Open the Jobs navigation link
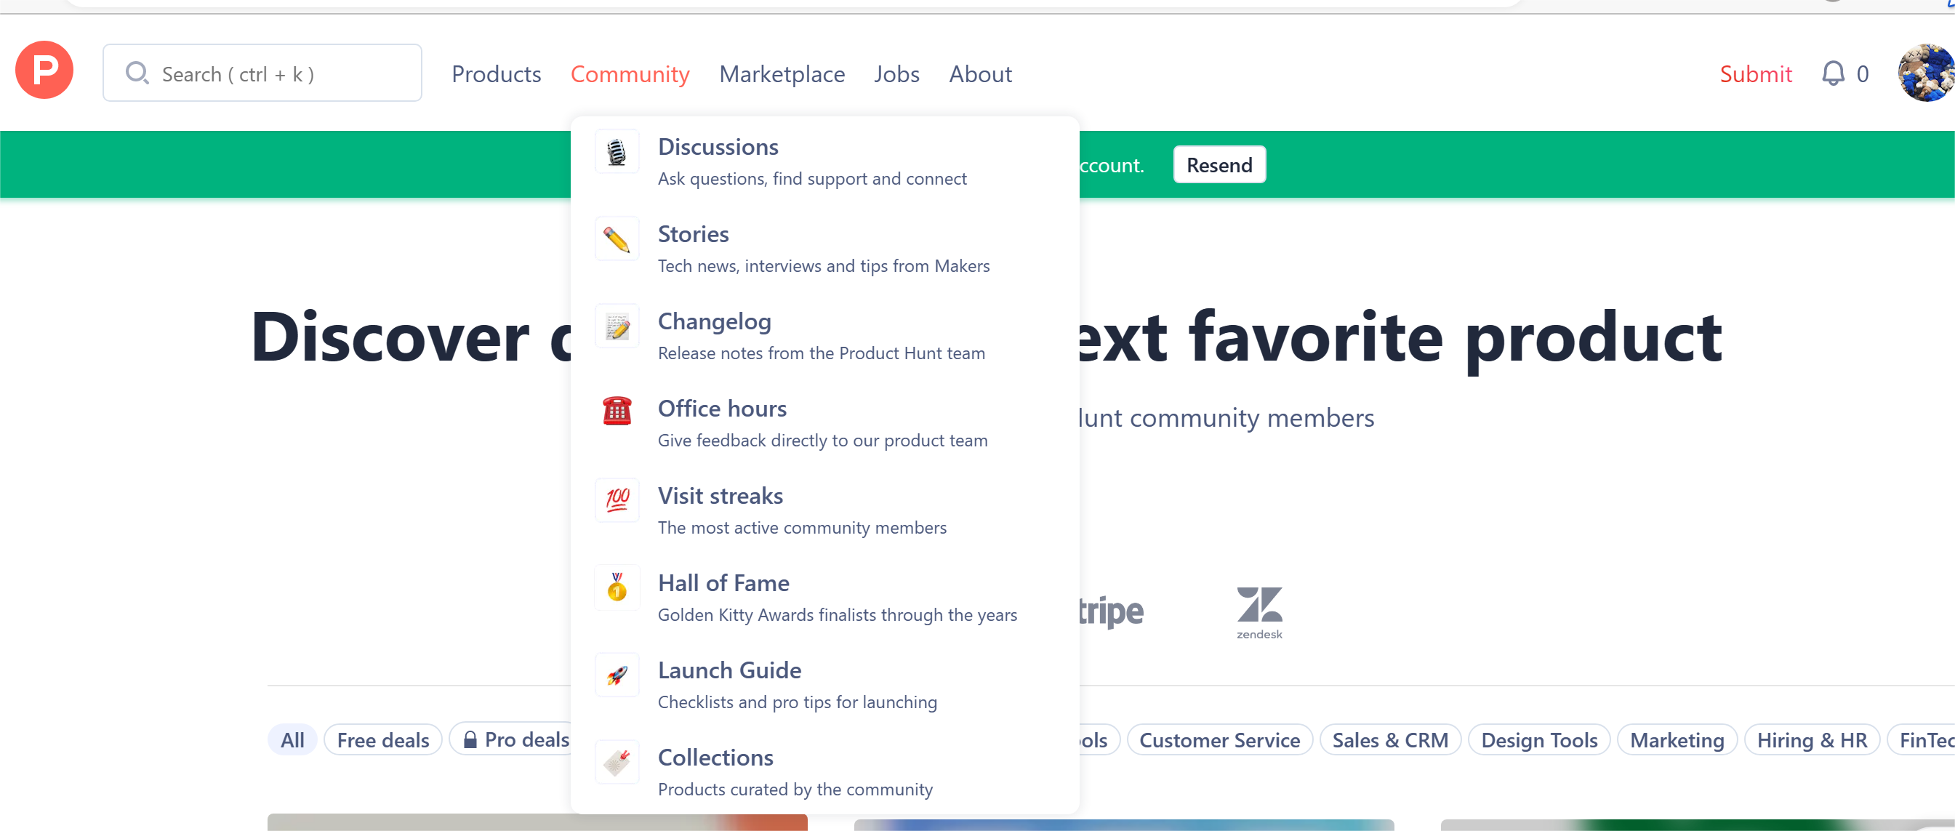The image size is (1955, 831). [896, 74]
